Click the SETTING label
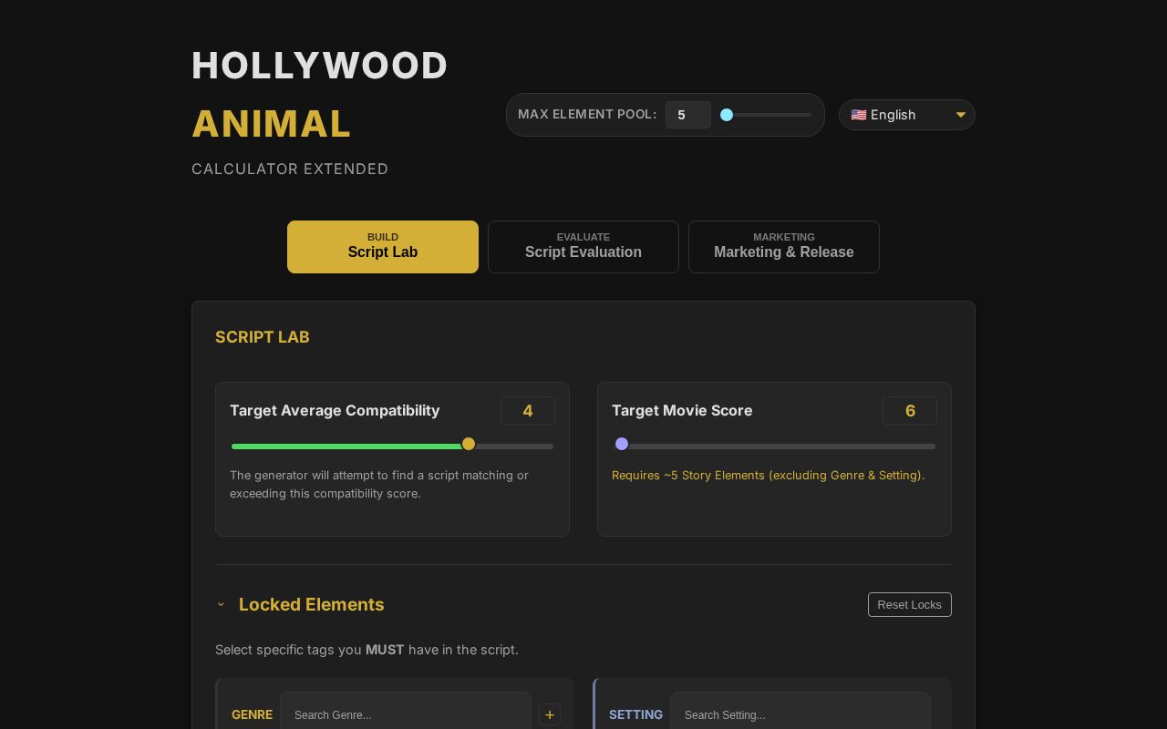This screenshot has width=1167, height=729. [x=635, y=714]
